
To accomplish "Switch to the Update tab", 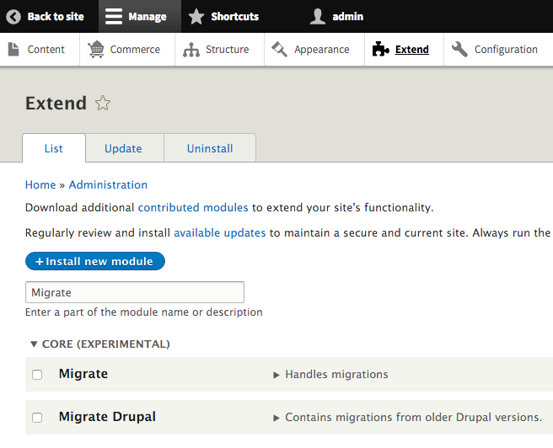I will point(123,148).
